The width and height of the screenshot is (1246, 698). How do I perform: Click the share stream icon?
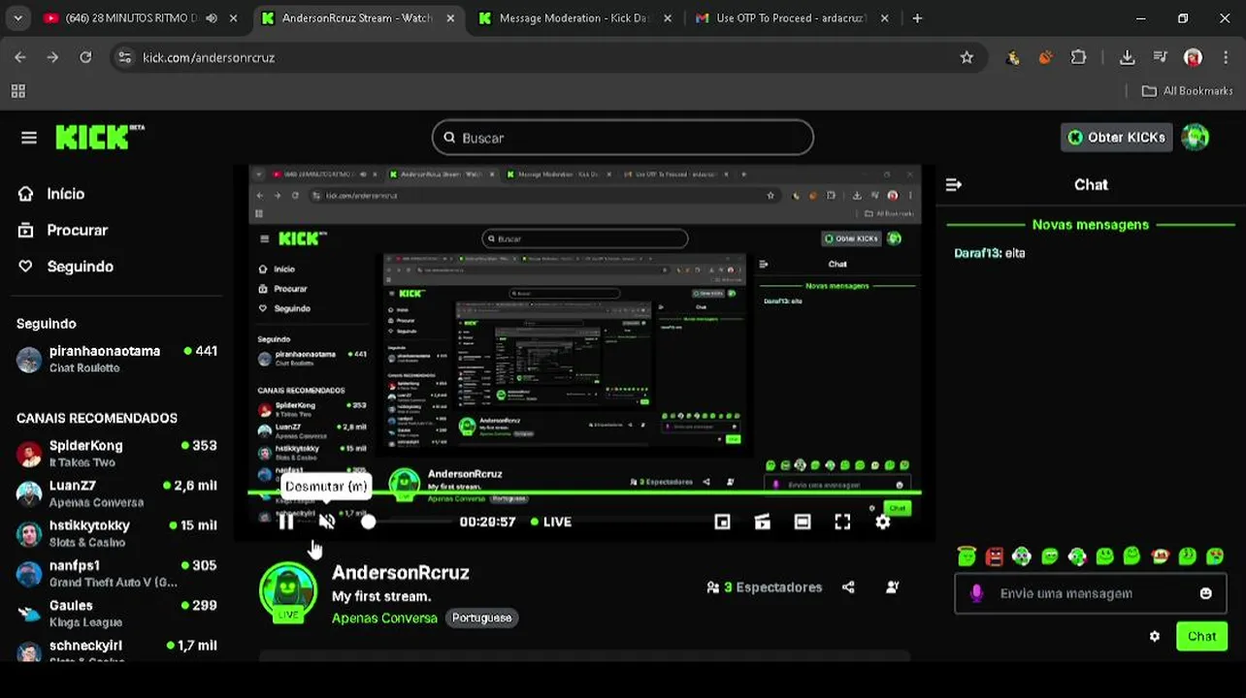click(x=848, y=587)
